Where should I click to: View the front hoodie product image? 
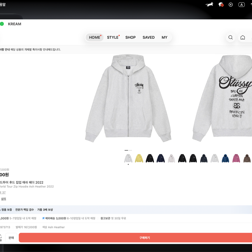click(128, 98)
